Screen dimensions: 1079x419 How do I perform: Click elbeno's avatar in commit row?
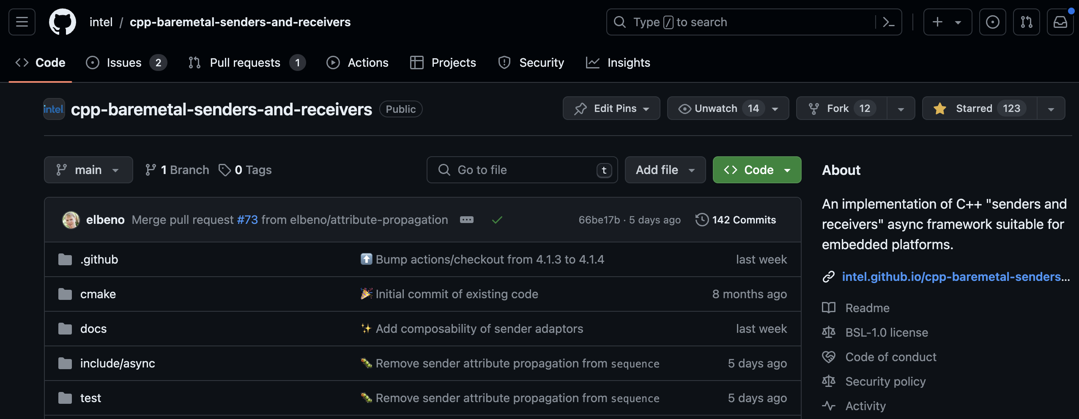71,220
